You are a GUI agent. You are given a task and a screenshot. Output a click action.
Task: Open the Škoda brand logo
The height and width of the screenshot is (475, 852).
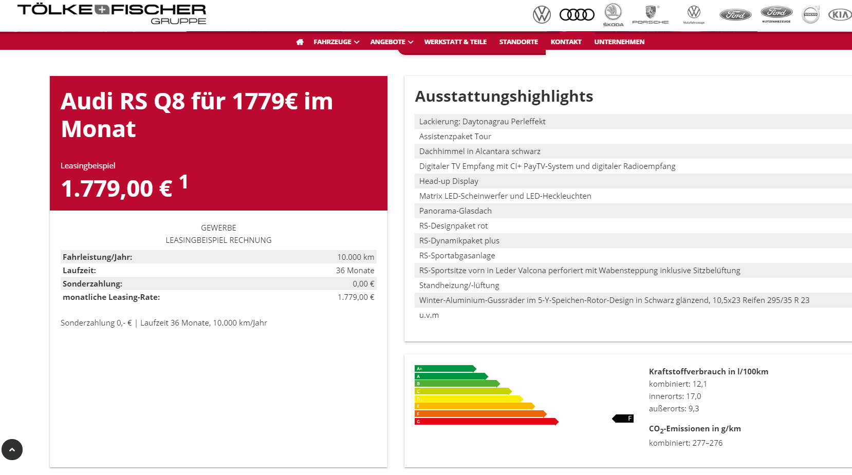coord(613,14)
